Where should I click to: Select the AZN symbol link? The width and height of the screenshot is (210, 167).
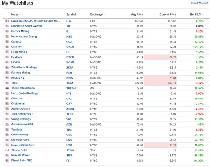click(69, 124)
